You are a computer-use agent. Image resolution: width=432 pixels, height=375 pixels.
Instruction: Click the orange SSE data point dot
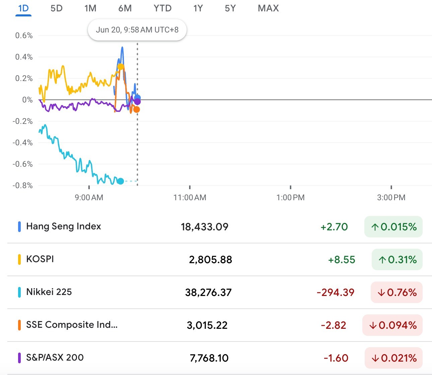coord(137,109)
